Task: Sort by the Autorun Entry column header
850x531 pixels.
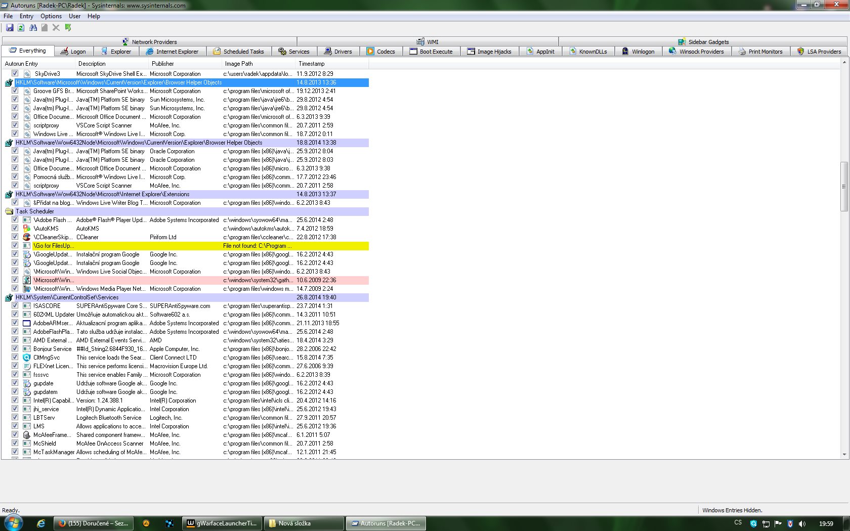Action: tap(38, 64)
